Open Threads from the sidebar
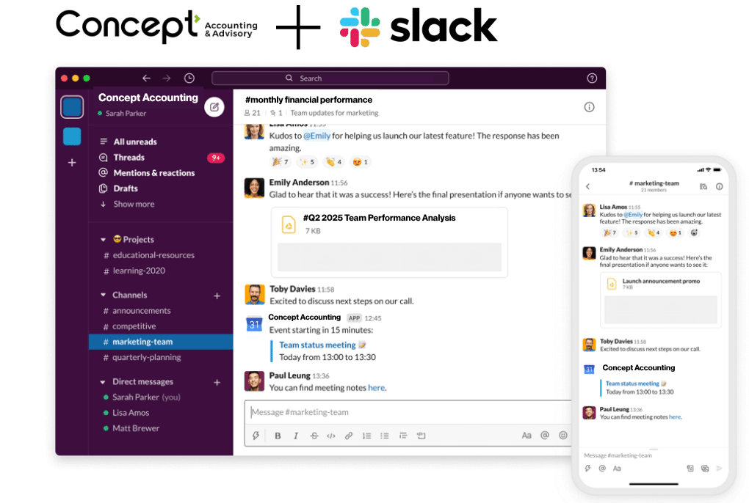This screenshot has width=749, height=503. pyautogui.click(x=129, y=157)
